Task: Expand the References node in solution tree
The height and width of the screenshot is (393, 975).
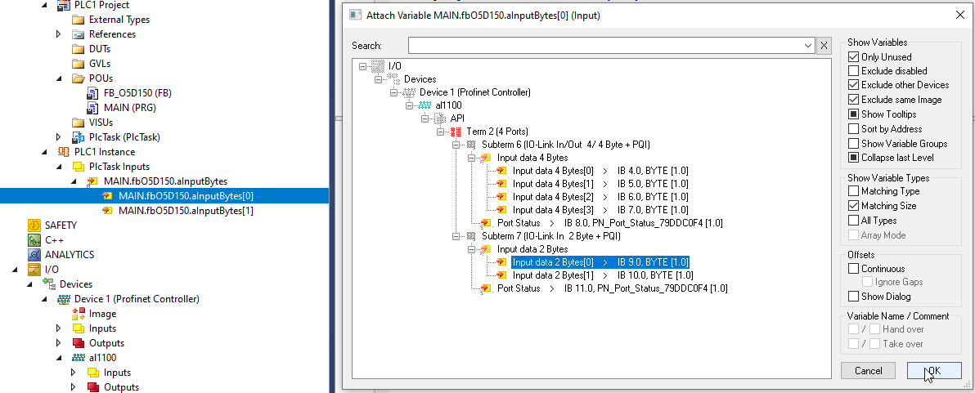Action: pos(58,34)
